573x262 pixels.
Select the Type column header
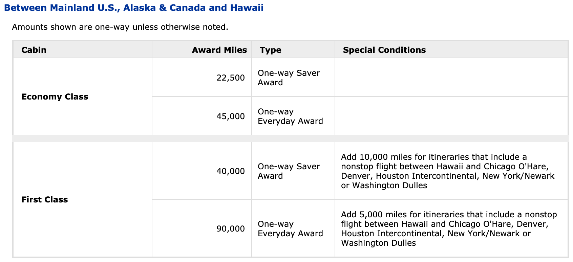click(x=271, y=50)
